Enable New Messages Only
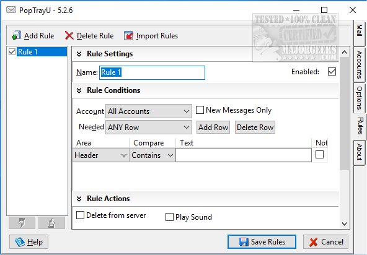Image resolution: width=367 pixels, height=255 pixels. pos(200,110)
